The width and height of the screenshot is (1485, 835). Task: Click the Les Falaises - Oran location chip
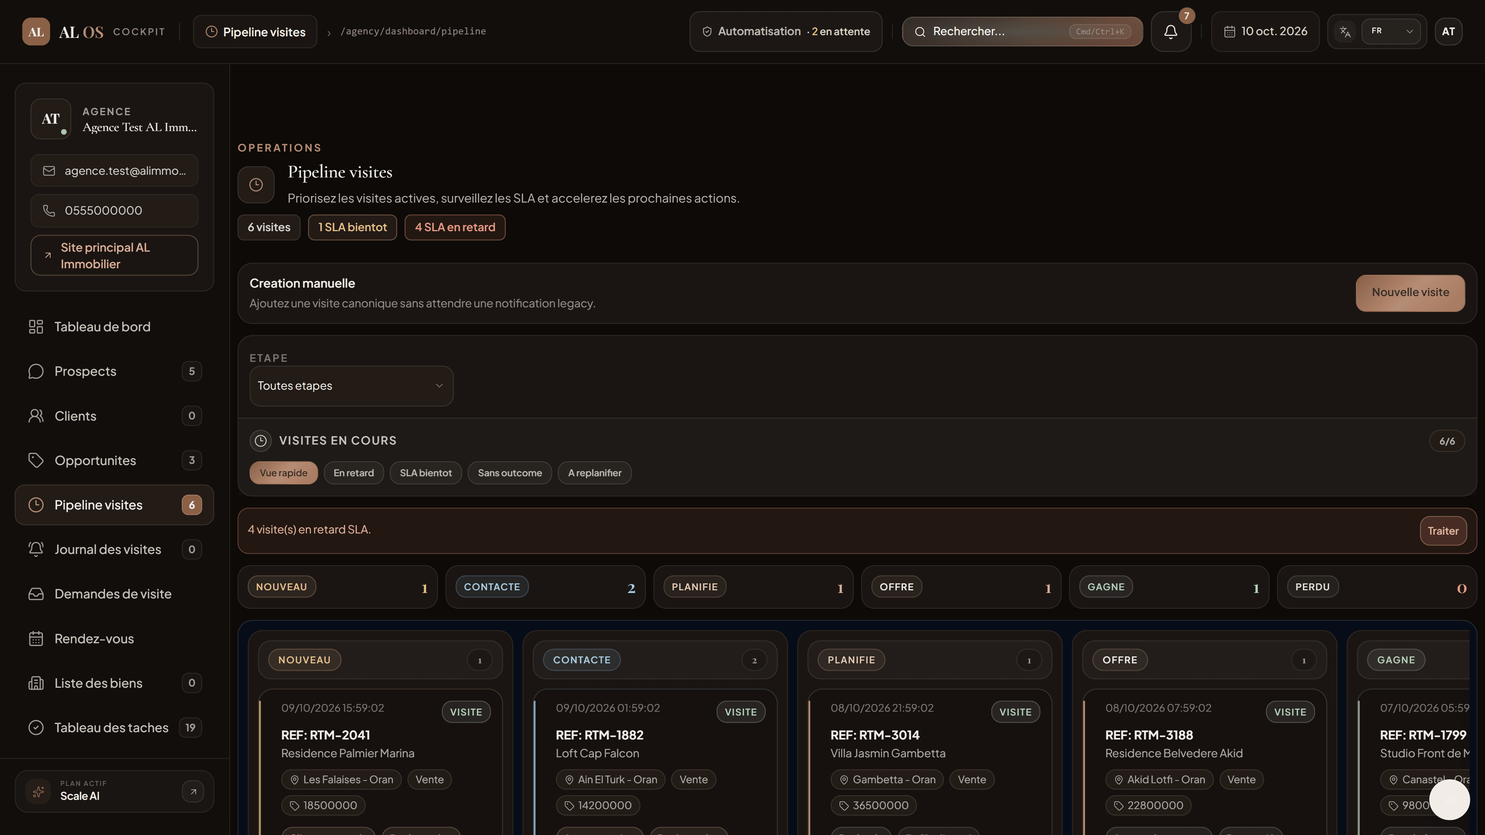341,780
